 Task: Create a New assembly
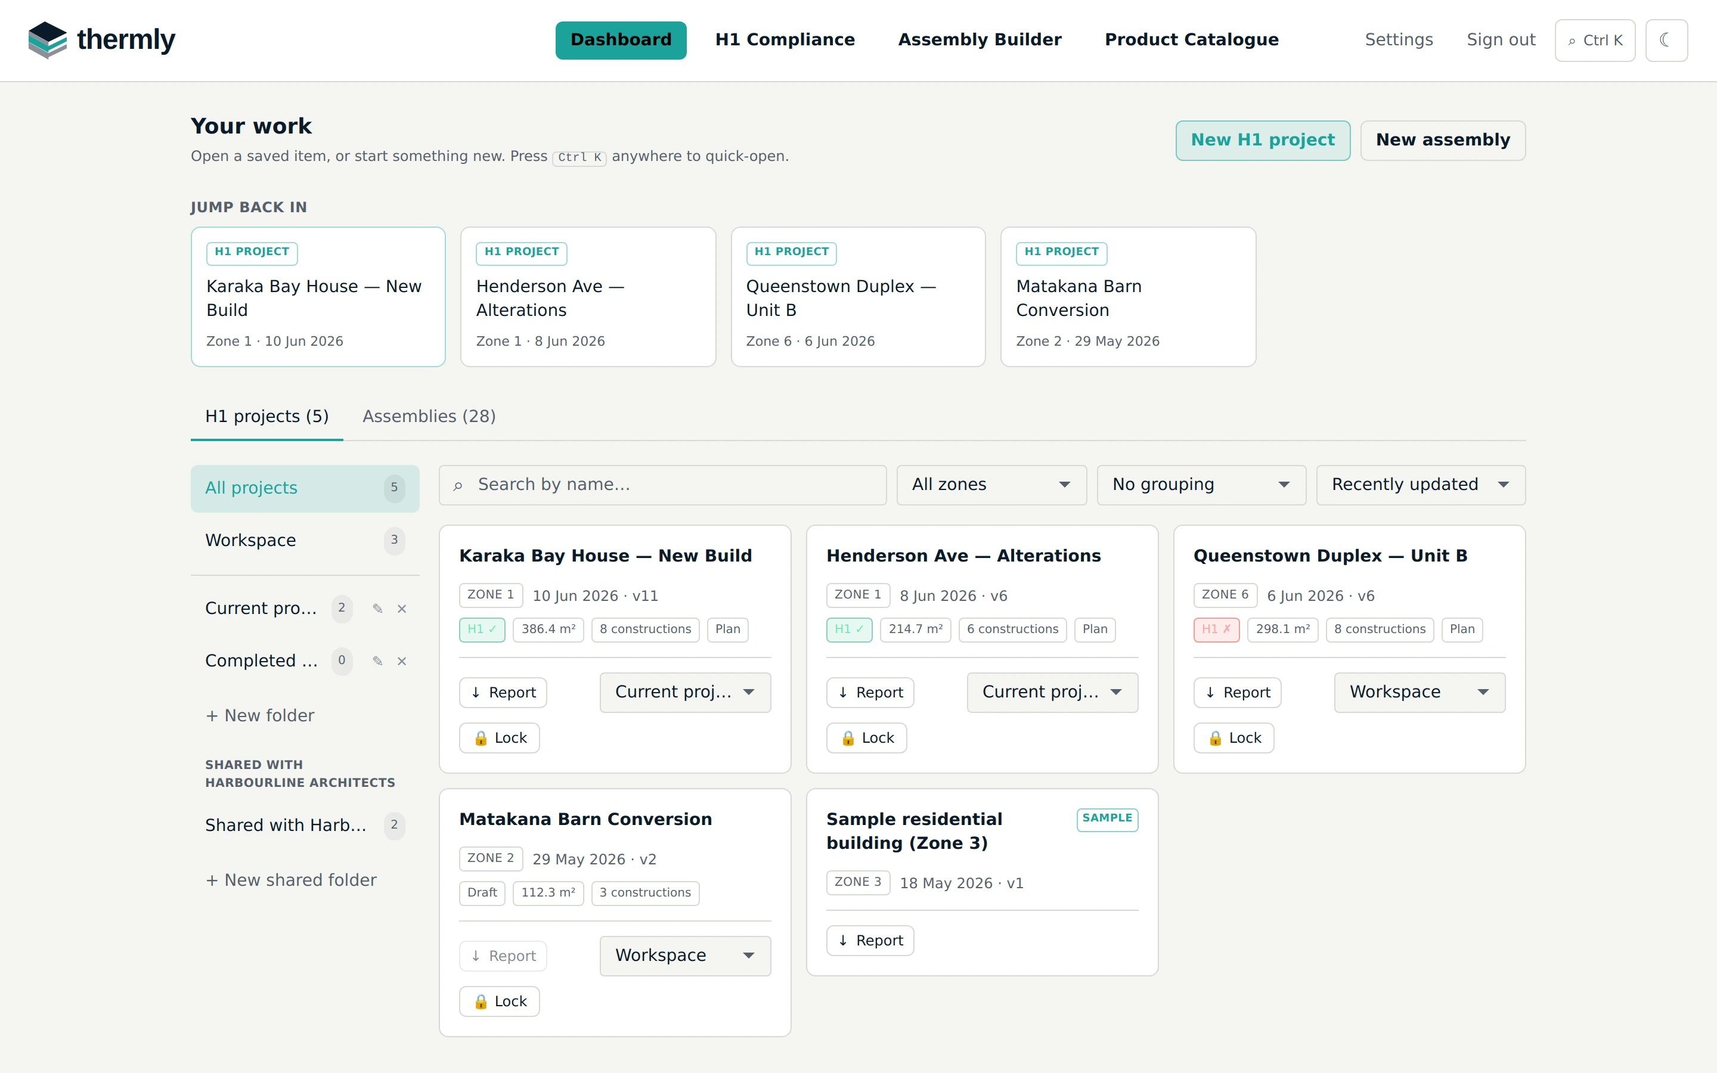click(x=1442, y=141)
